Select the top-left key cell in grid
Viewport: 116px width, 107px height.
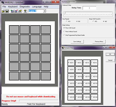(x=14, y=29)
